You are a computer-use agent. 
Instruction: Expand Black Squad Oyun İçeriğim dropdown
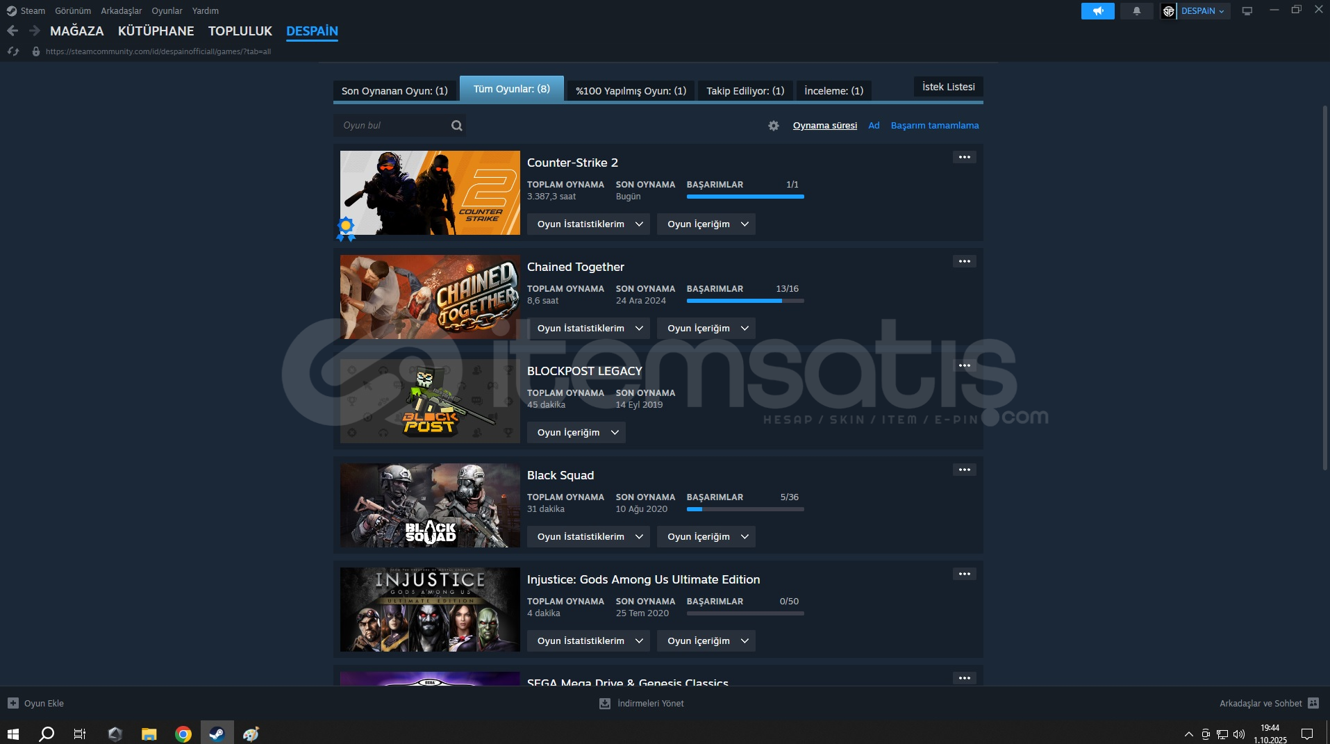(706, 536)
